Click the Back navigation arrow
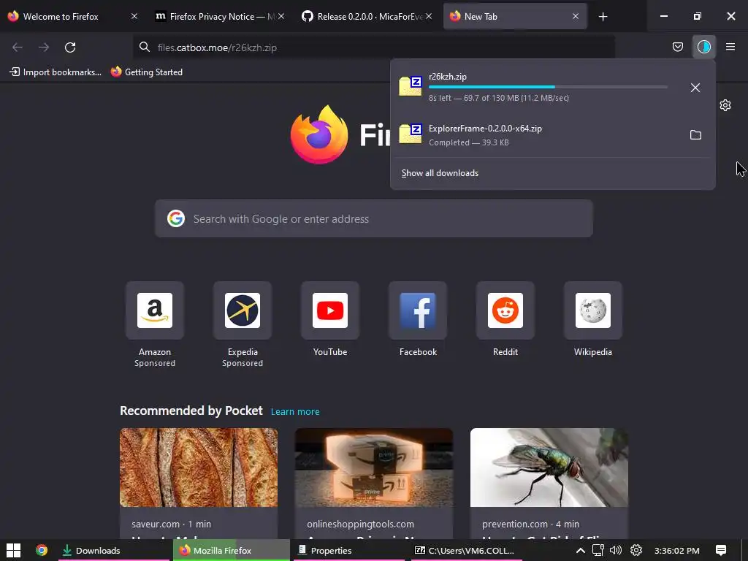The width and height of the screenshot is (748, 561). click(18, 47)
